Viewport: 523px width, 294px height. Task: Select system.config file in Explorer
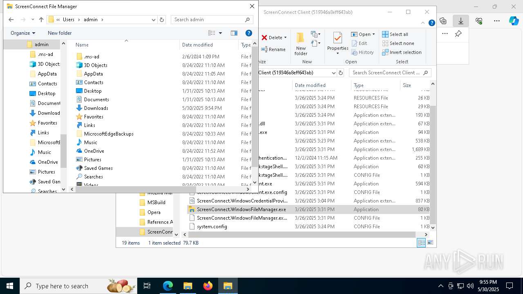212,227
